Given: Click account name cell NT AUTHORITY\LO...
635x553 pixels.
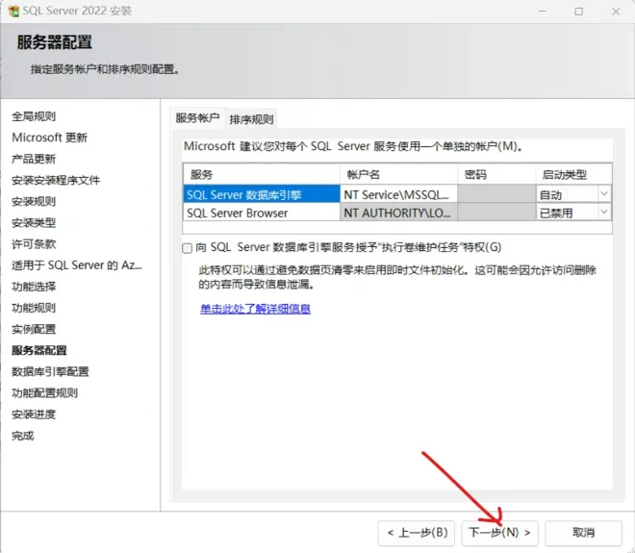Looking at the screenshot, I should pos(399,213).
